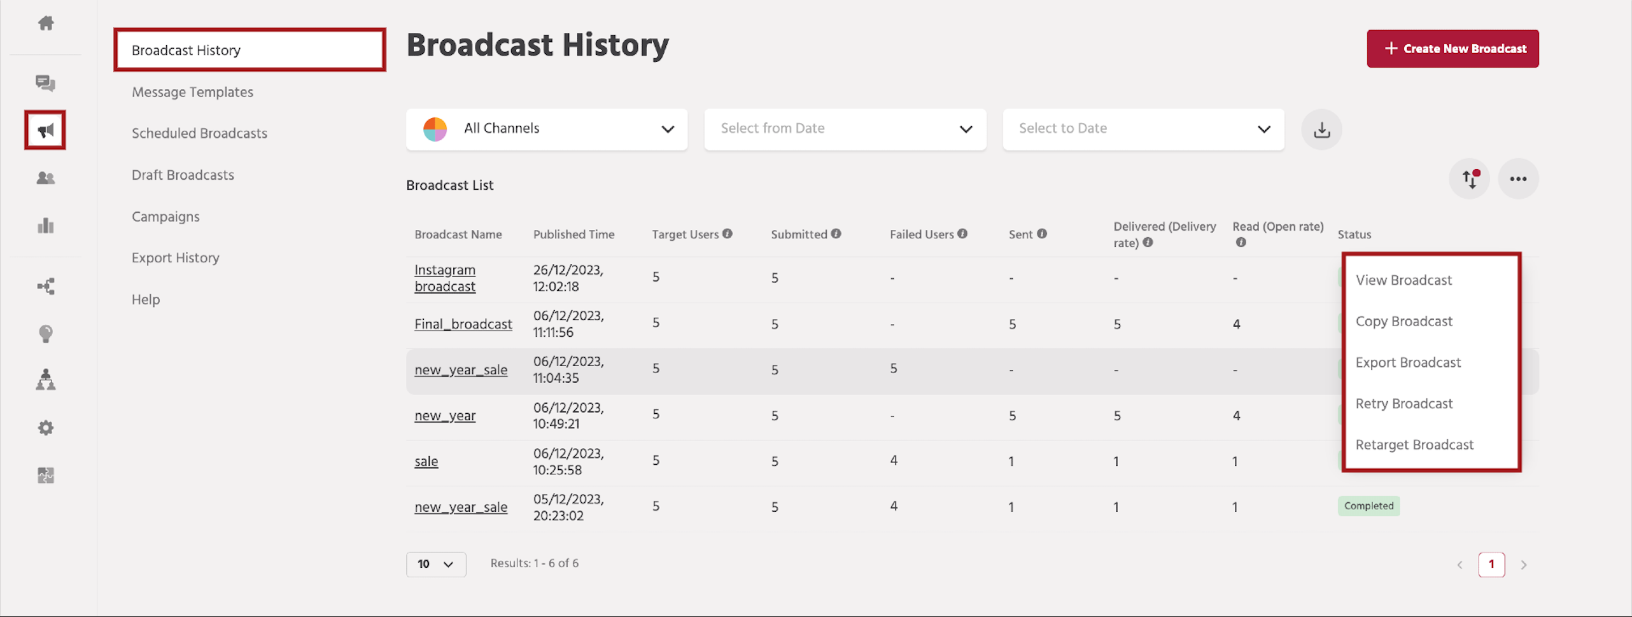Image resolution: width=1632 pixels, height=617 pixels.
Task: Click the All Channels color wheel swatch
Action: click(x=434, y=128)
